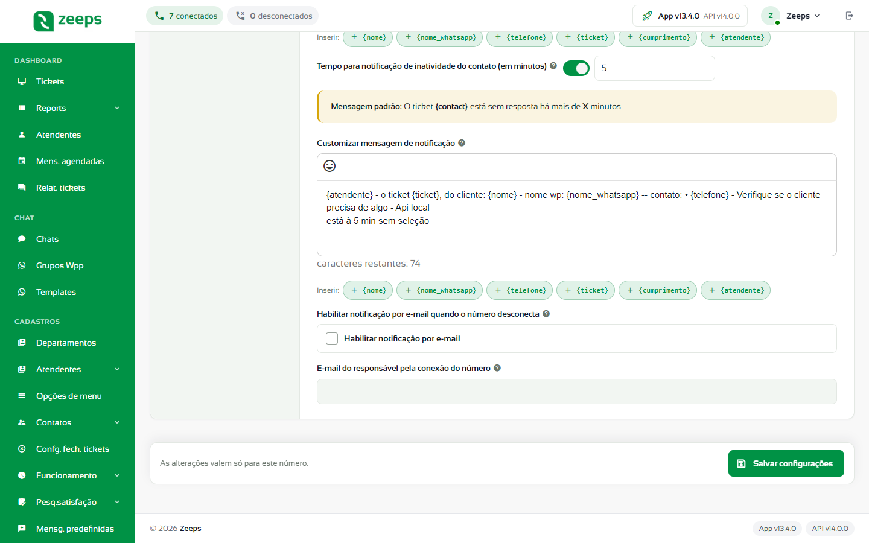Click the 0 desconectados status pill
The width and height of the screenshot is (869, 543).
273,16
